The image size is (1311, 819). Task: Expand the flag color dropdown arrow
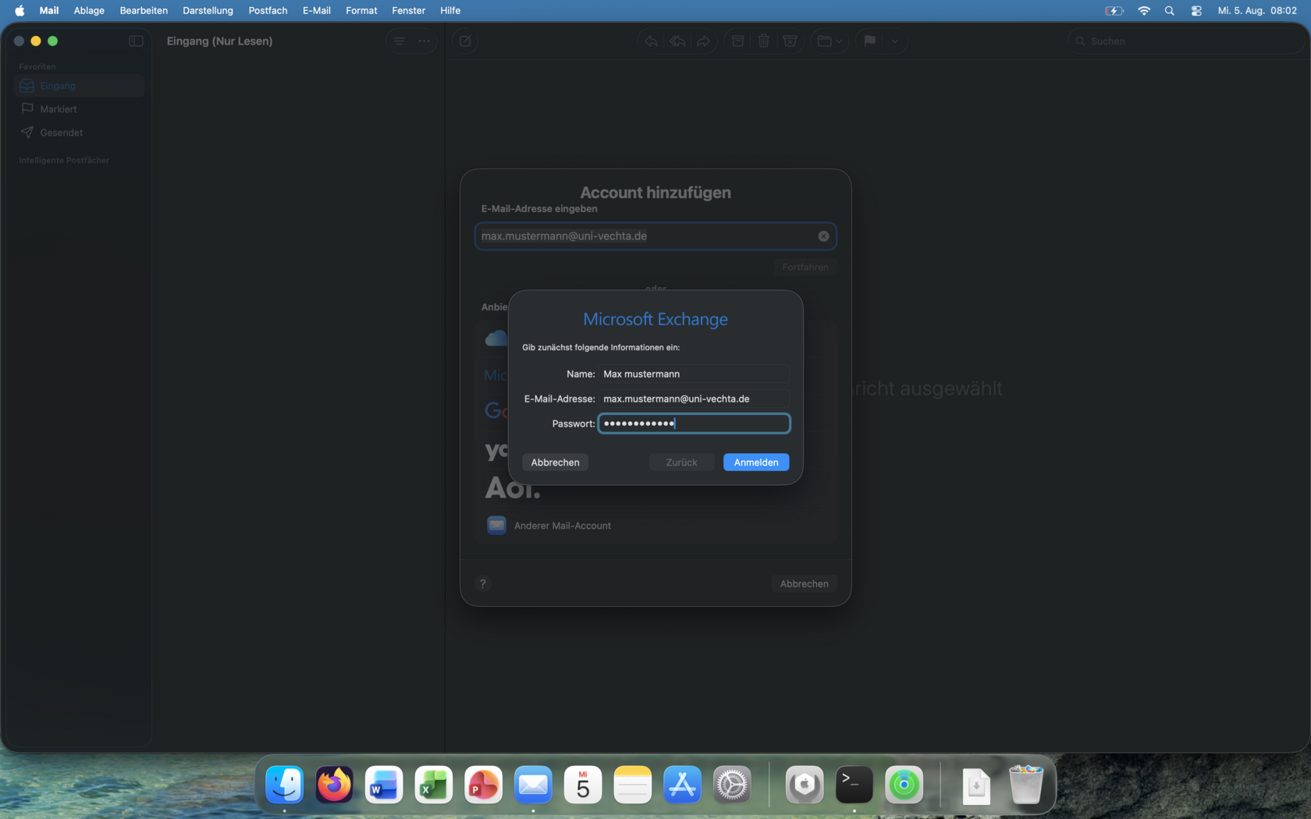[x=895, y=41]
